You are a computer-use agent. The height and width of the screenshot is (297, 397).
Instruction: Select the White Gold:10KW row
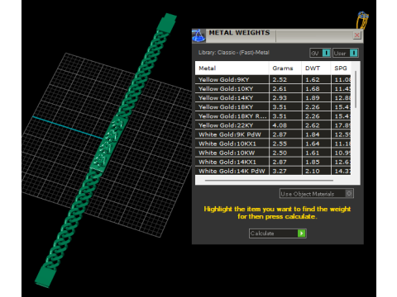[273, 153]
